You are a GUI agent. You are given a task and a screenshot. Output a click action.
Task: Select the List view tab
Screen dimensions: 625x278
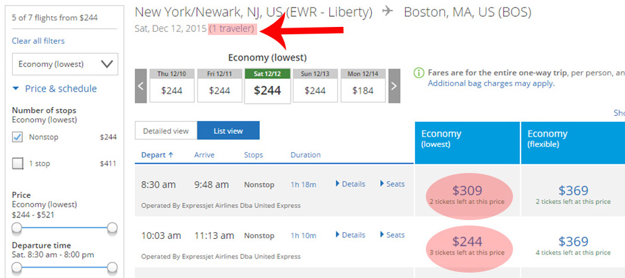[228, 131]
